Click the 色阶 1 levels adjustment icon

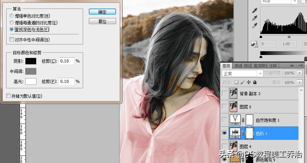(235, 133)
